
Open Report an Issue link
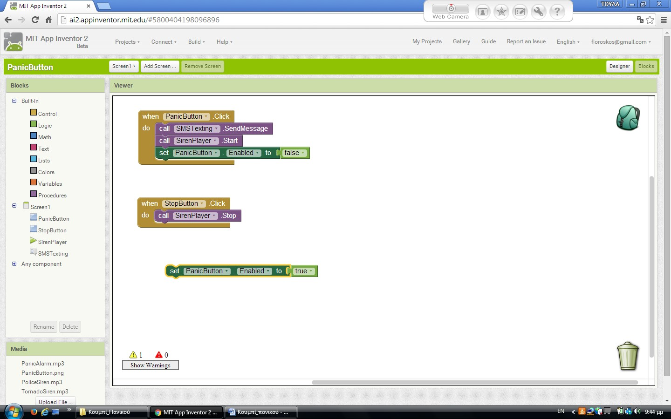526,41
